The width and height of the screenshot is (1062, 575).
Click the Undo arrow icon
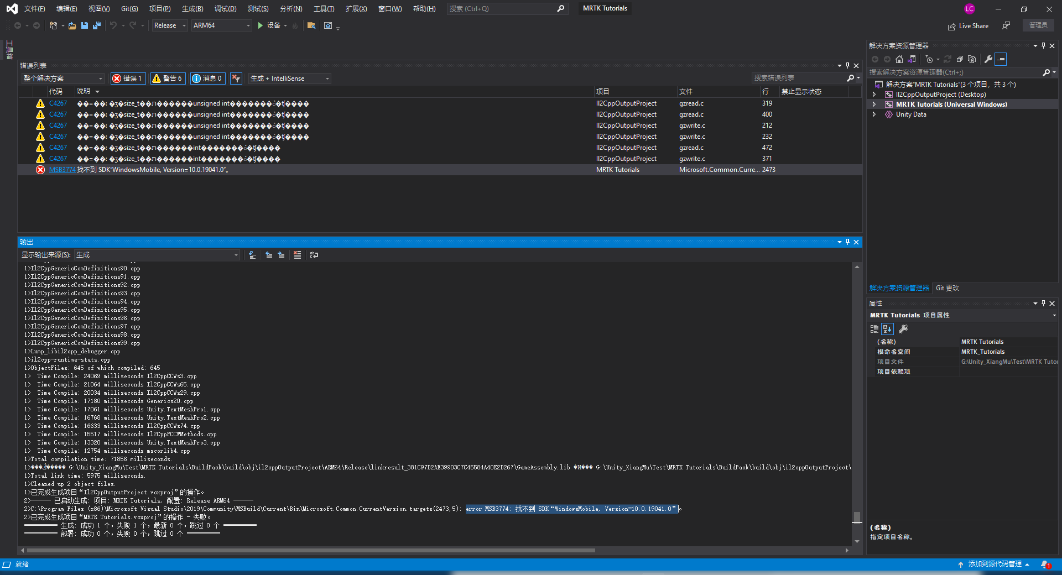click(113, 25)
